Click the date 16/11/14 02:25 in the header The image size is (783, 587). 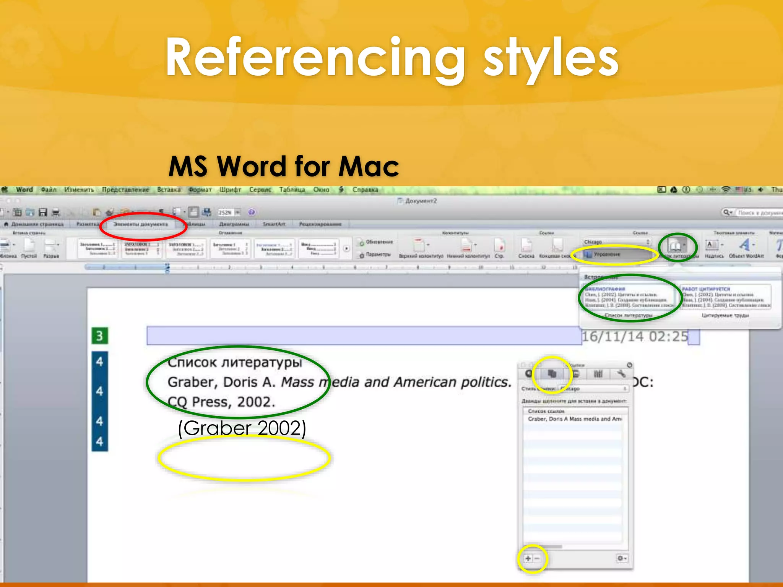634,336
